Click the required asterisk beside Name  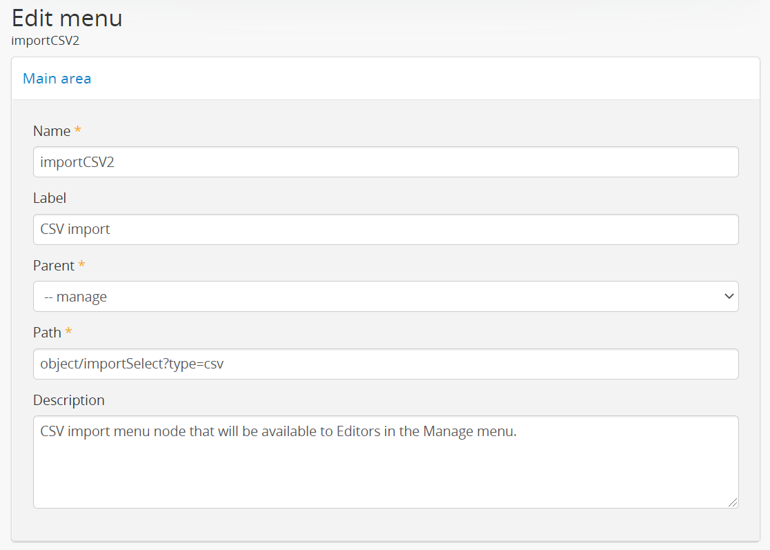click(x=78, y=131)
